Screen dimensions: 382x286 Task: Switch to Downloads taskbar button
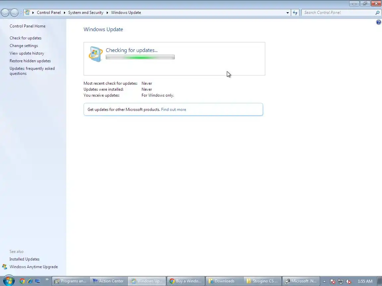coord(224,281)
